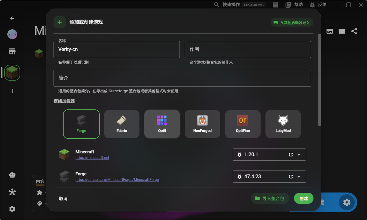Screen dimensions: 367x220
Task: Choose the Quilt mod loader
Action: pos(162,124)
